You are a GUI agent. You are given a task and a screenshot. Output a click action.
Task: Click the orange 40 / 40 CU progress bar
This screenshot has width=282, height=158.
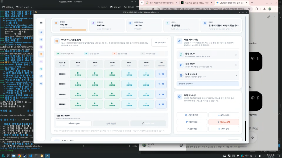(73, 30)
